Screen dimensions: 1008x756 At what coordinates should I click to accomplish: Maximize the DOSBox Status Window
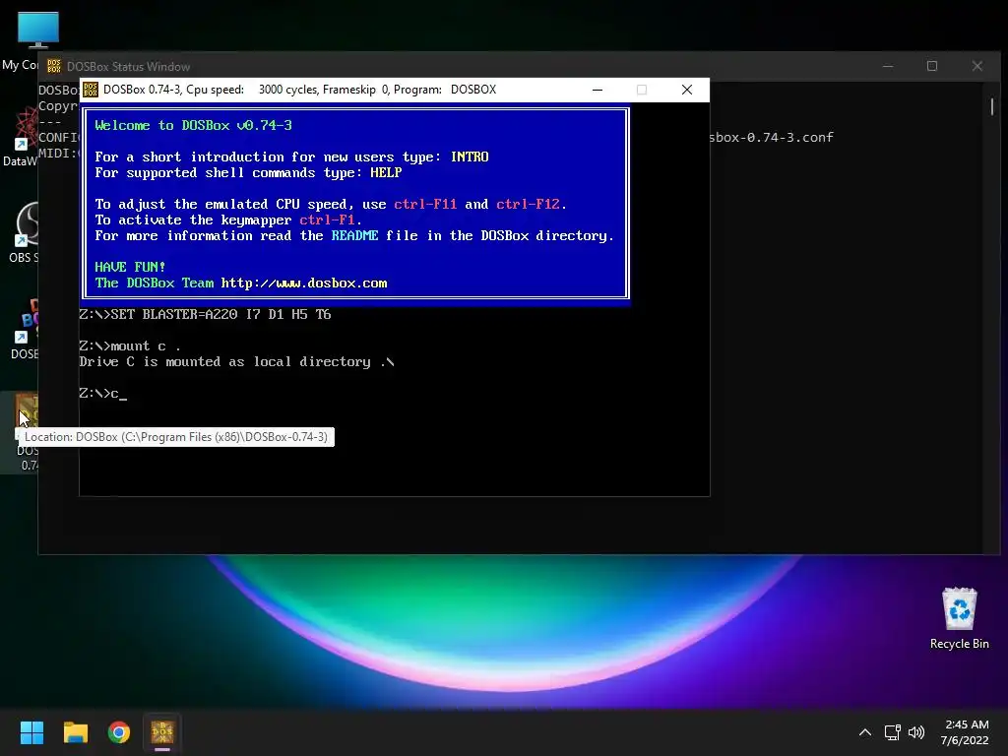[x=932, y=66]
